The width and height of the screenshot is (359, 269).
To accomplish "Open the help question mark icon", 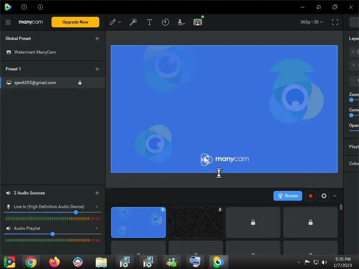I will (24, 7).
